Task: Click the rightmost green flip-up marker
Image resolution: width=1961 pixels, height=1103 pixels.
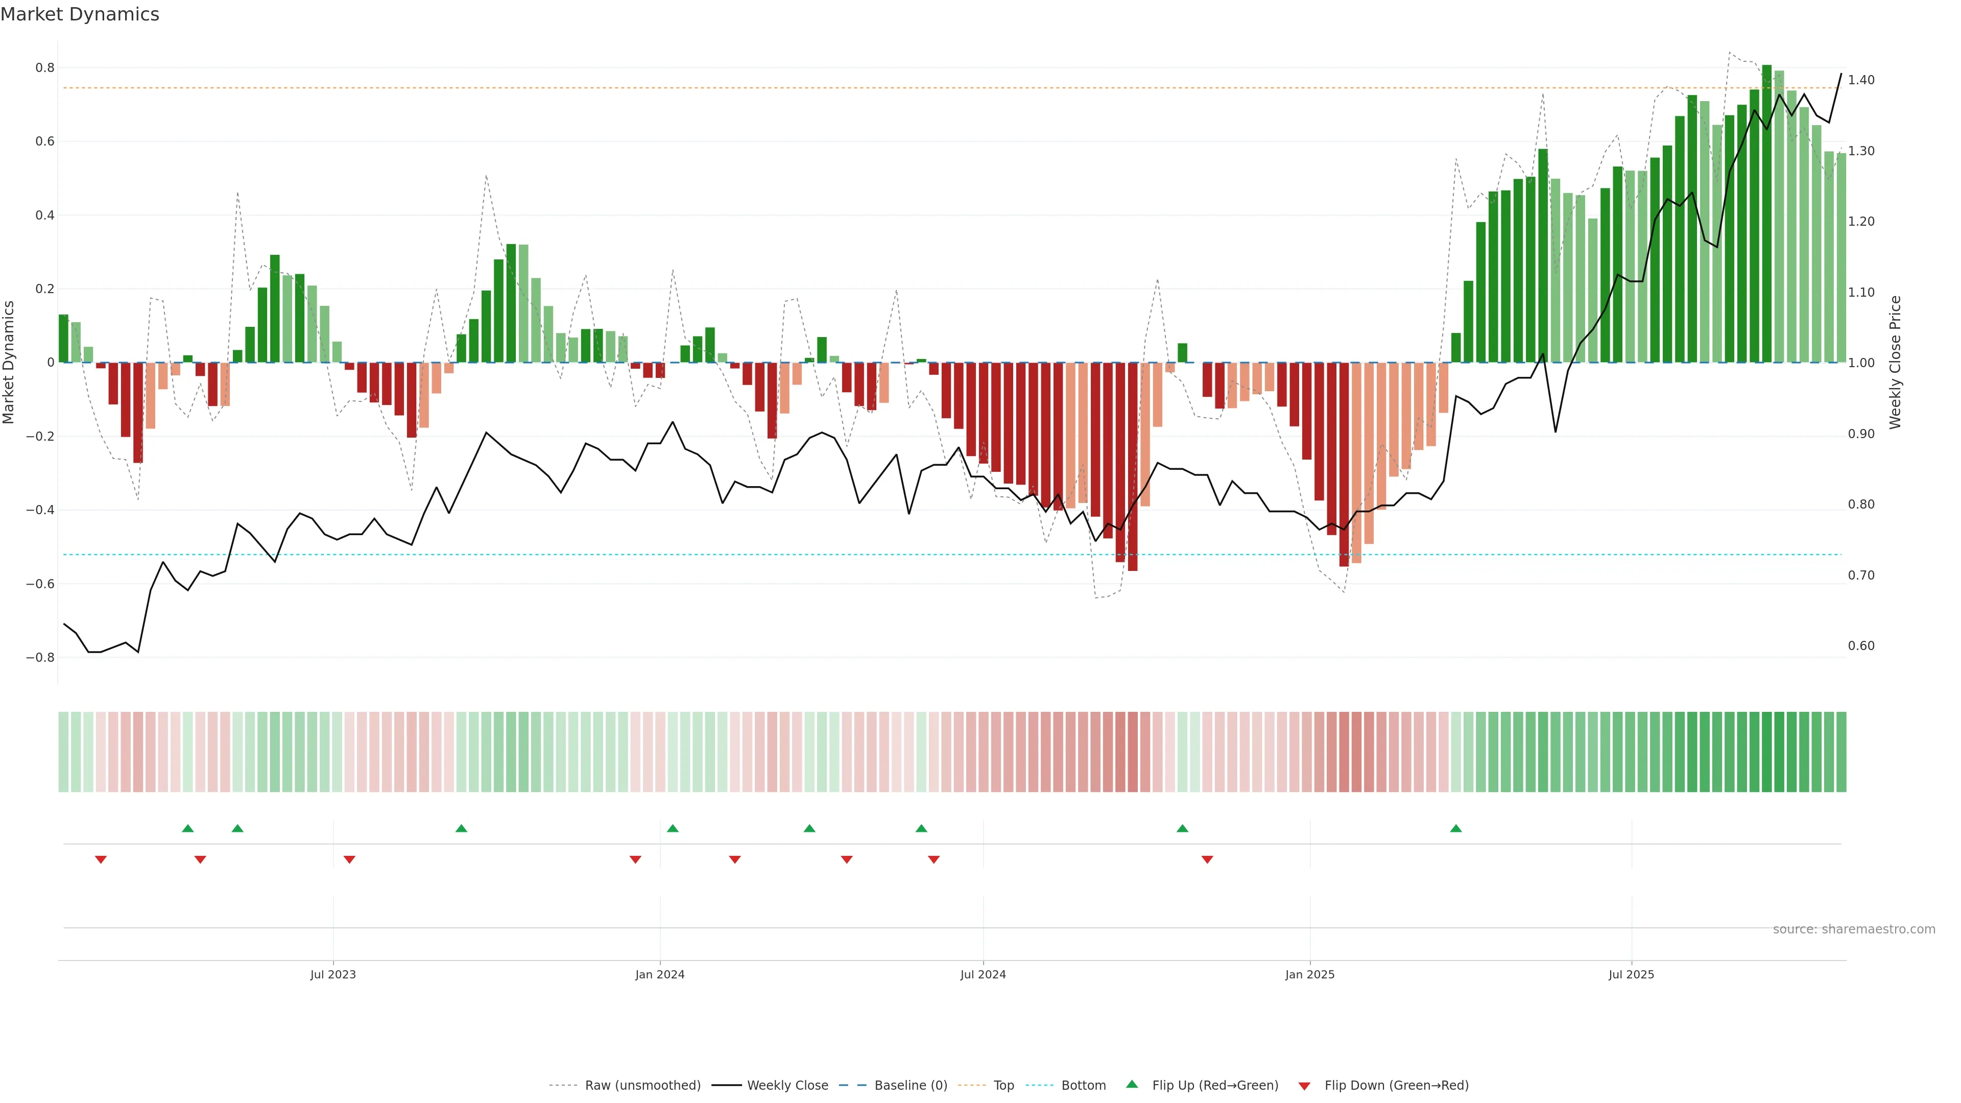Action: [1455, 828]
